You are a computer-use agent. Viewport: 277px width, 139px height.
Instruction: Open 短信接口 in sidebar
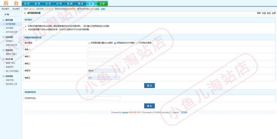(x=9, y=41)
